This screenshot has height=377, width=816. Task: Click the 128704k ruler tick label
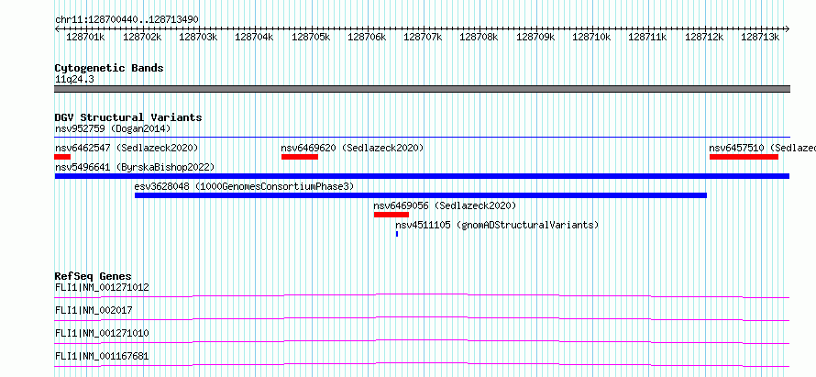pos(254,37)
